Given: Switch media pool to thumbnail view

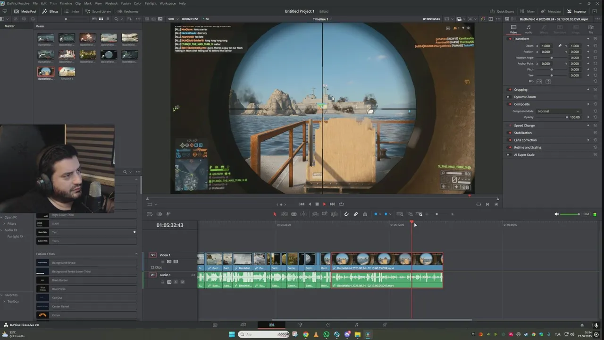Looking at the screenshot, I should click(101, 19).
